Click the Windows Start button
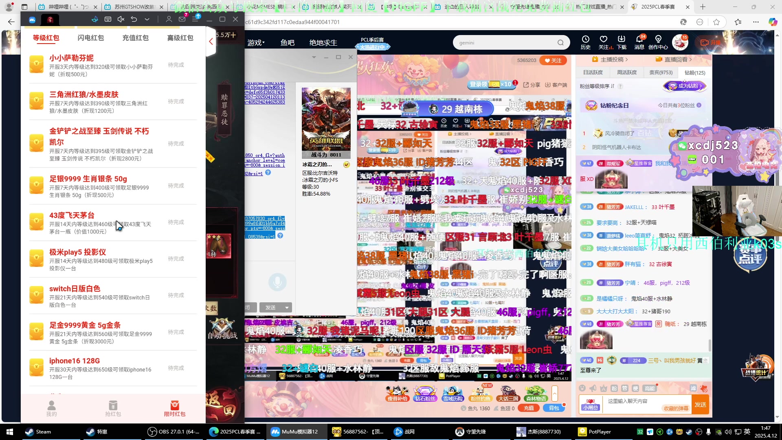Screen dimensions: 782x440 click(10, 431)
